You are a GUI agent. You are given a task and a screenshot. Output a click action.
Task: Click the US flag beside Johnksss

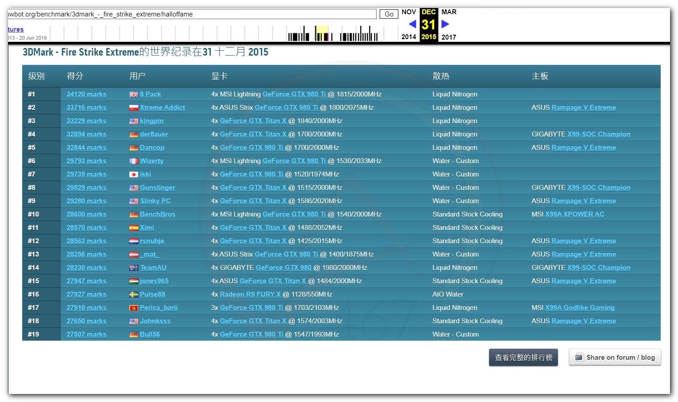tap(133, 321)
